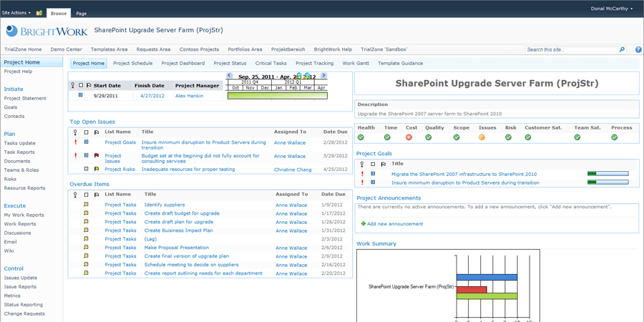Viewport: 644px width, 322px height.
Task: Click priority icon beside Migrate SharePoint 2007 goal
Action: pyautogui.click(x=362, y=174)
